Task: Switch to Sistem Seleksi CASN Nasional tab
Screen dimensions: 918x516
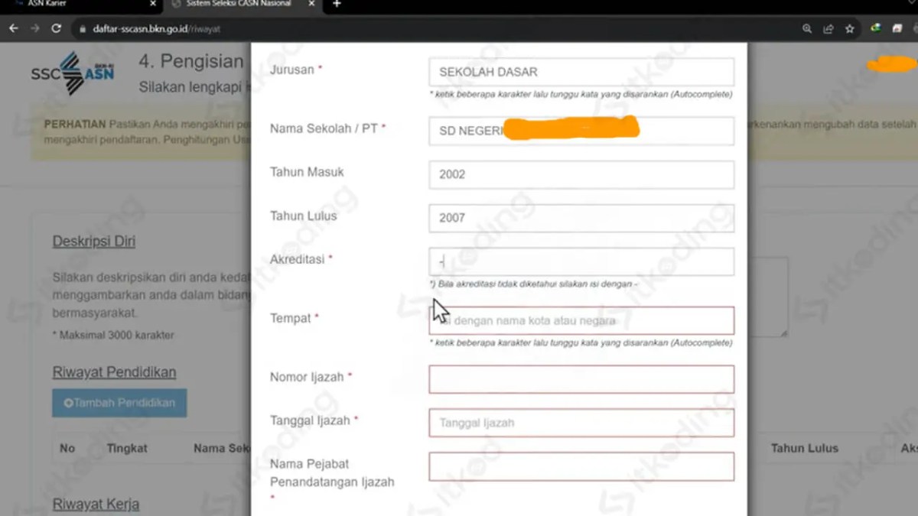Action: (x=239, y=5)
